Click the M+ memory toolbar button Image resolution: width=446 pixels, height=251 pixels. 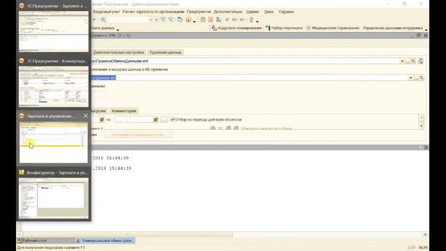tap(234, 20)
